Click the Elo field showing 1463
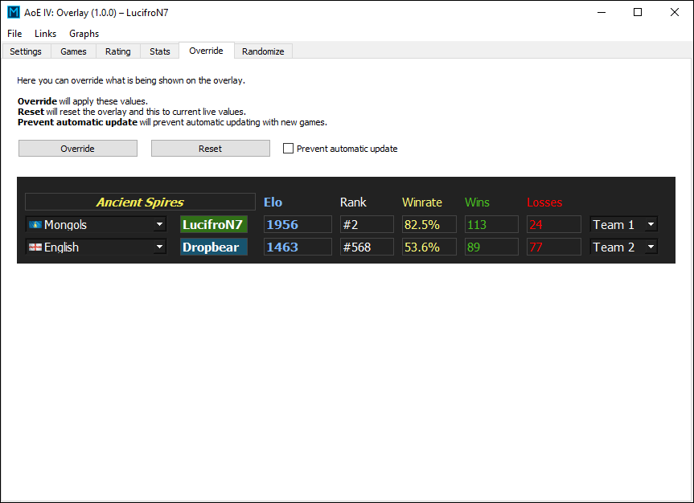This screenshot has width=694, height=503. [x=298, y=247]
